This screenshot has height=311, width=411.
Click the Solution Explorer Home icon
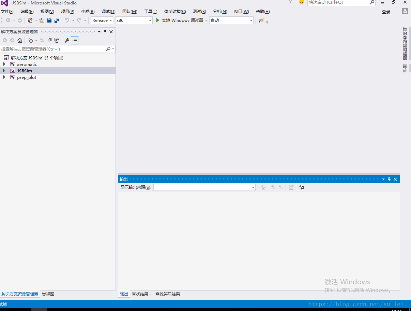(20, 40)
